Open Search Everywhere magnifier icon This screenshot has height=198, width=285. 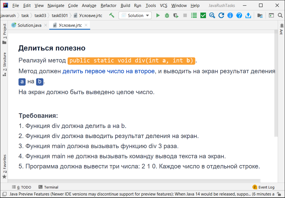click(280, 16)
